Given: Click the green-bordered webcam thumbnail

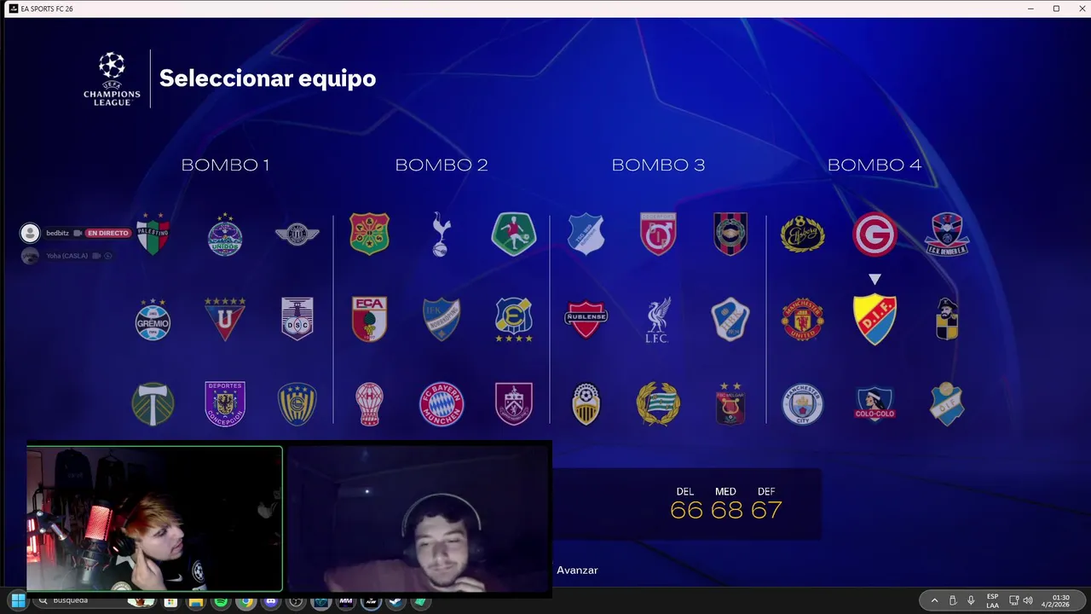Looking at the screenshot, I should pyautogui.click(x=154, y=518).
